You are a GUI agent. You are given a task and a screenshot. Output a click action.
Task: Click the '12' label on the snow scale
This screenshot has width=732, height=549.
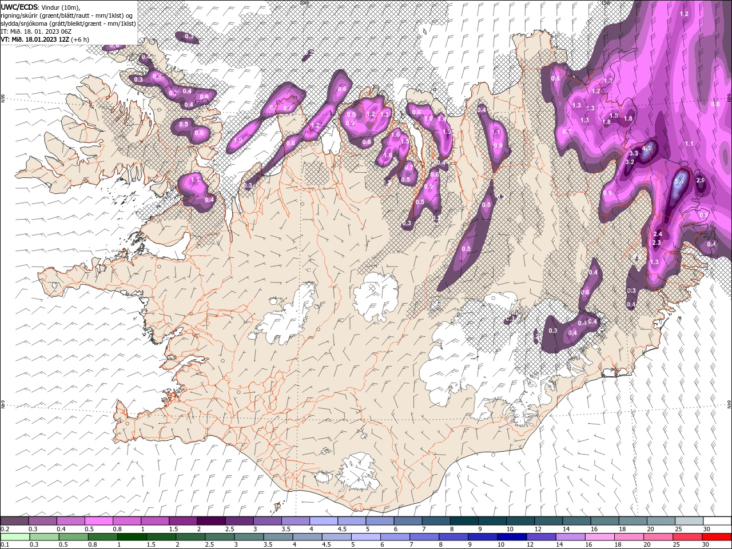538,529
